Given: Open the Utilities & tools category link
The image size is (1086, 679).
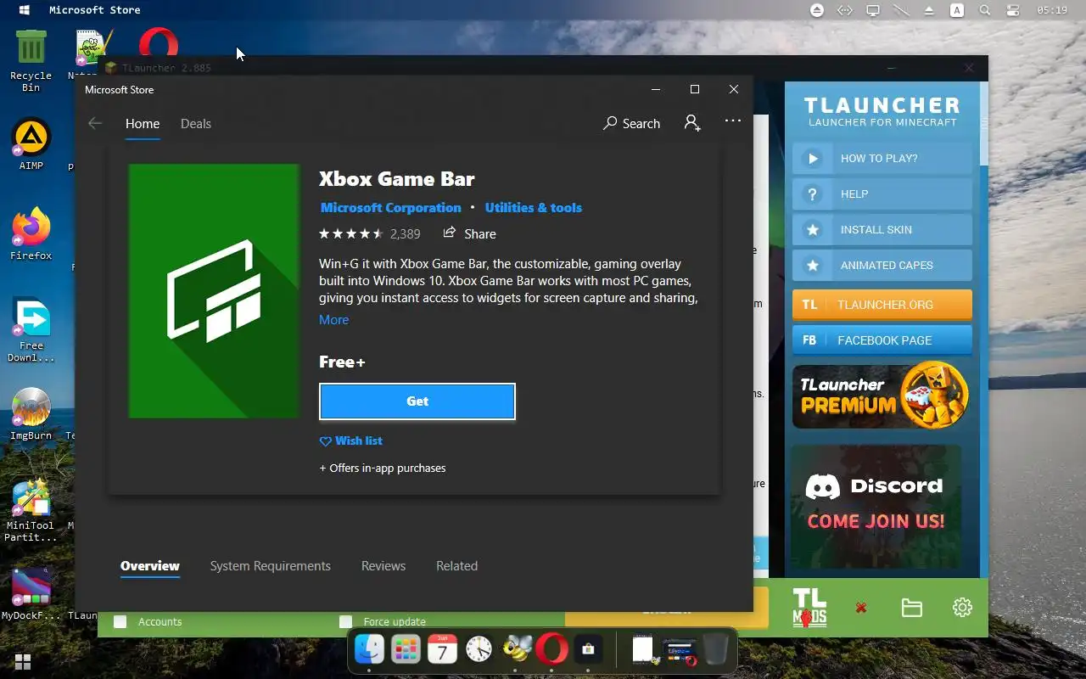Looking at the screenshot, I should point(533,207).
